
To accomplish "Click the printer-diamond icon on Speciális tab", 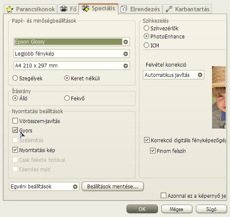I will click(x=86, y=9).
